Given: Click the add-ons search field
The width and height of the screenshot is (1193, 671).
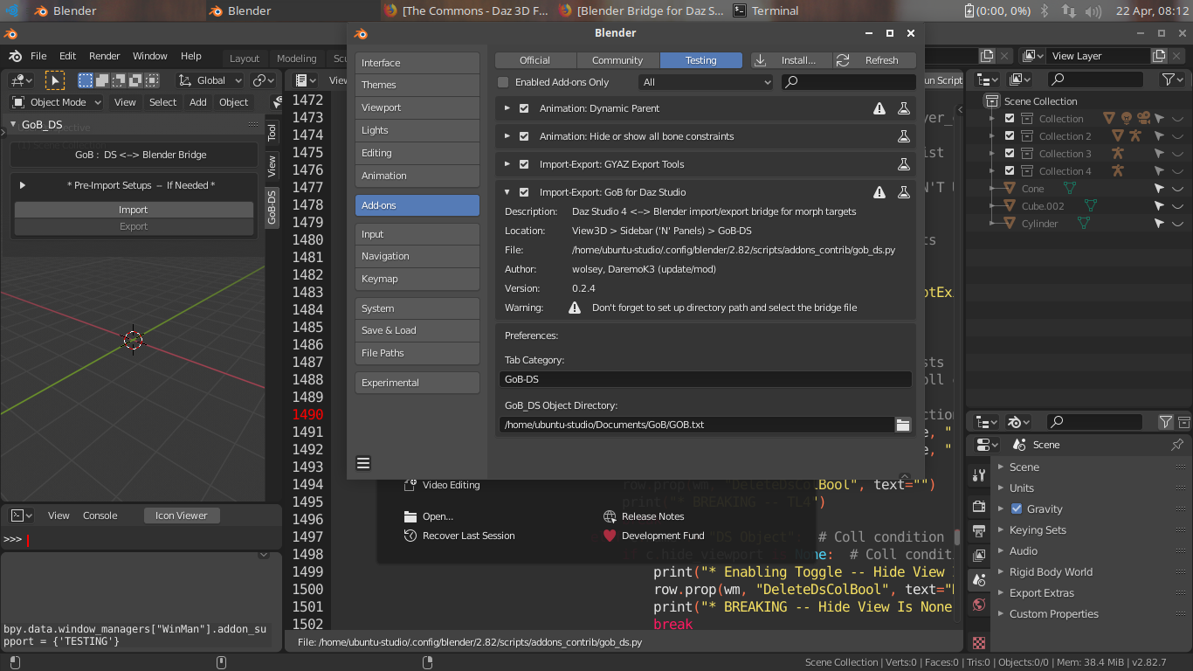Looking at the screenshot, I should (848, 82).
